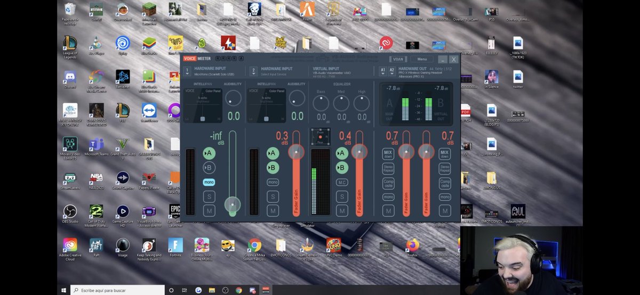Click Composite on the bus B strip

pos(445,183)
